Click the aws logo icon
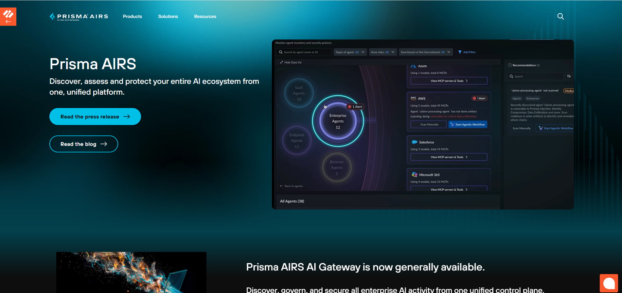Image resolution: width=622 pixels, height=293 pixels. [413, 98]
